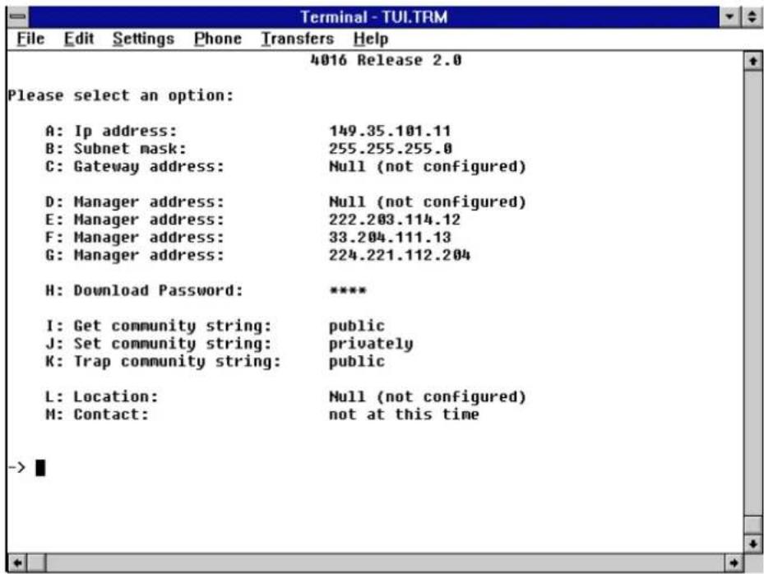Open the Settings menu

point(143,39)
